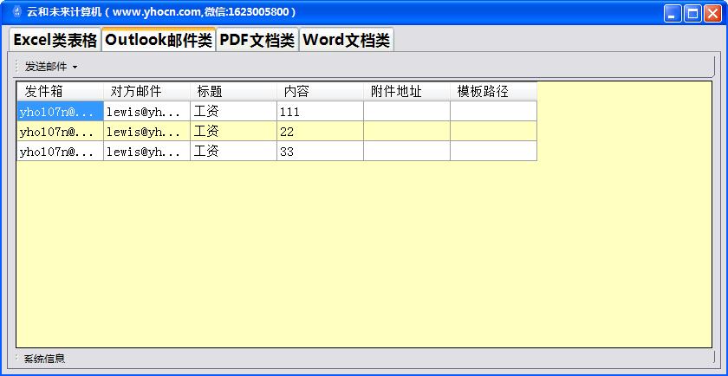Click the content cell showing 22
This screenshot has height=376, width=728.
pyautogui.click(x=320, y=131)
